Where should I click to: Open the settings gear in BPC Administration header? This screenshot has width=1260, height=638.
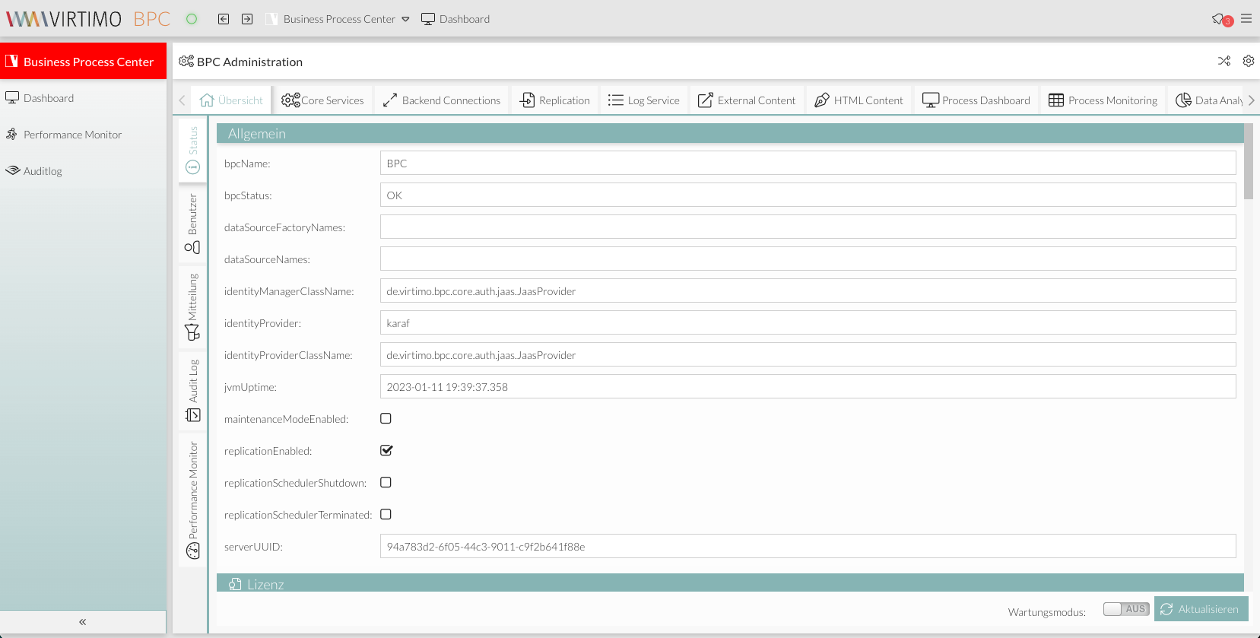[x=1249, y=62]
